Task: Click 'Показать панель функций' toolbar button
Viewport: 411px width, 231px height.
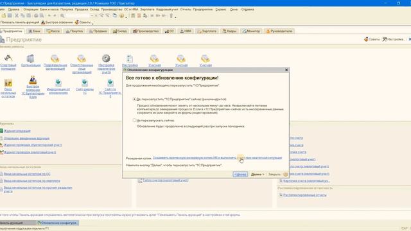Action: coord(20,22)
